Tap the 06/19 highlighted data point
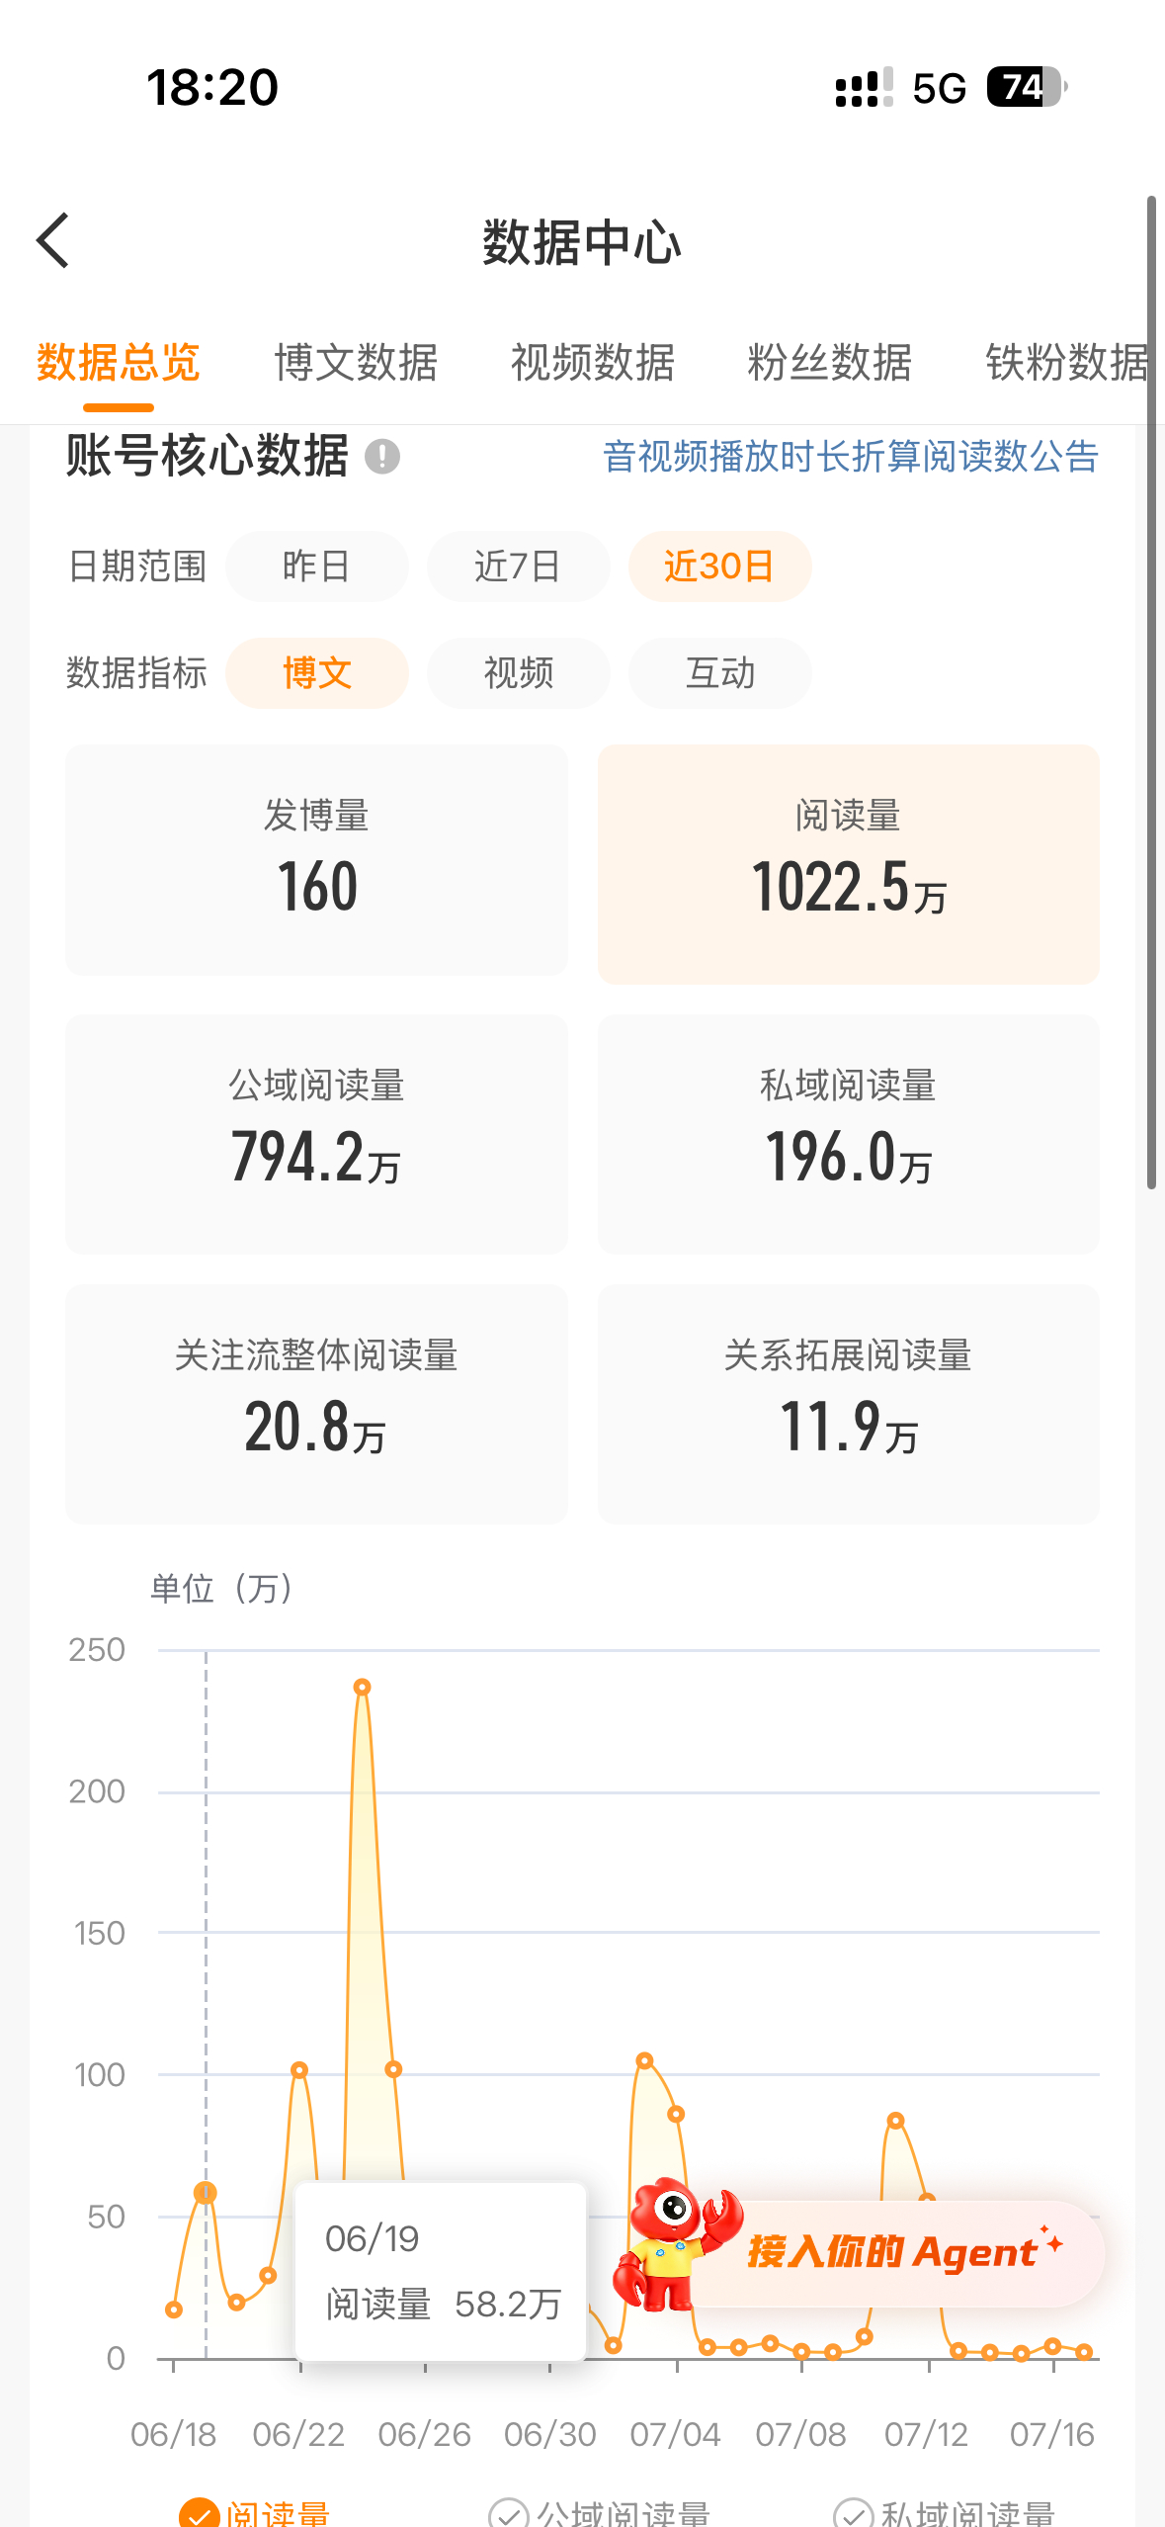1165x2527 pixels. pos(206,2193)
